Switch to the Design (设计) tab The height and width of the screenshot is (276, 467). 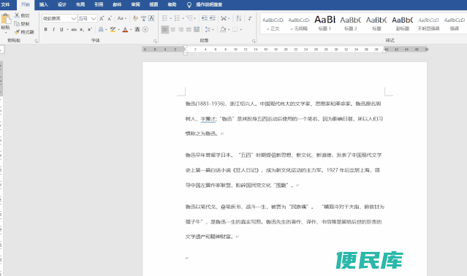(62, 4)
